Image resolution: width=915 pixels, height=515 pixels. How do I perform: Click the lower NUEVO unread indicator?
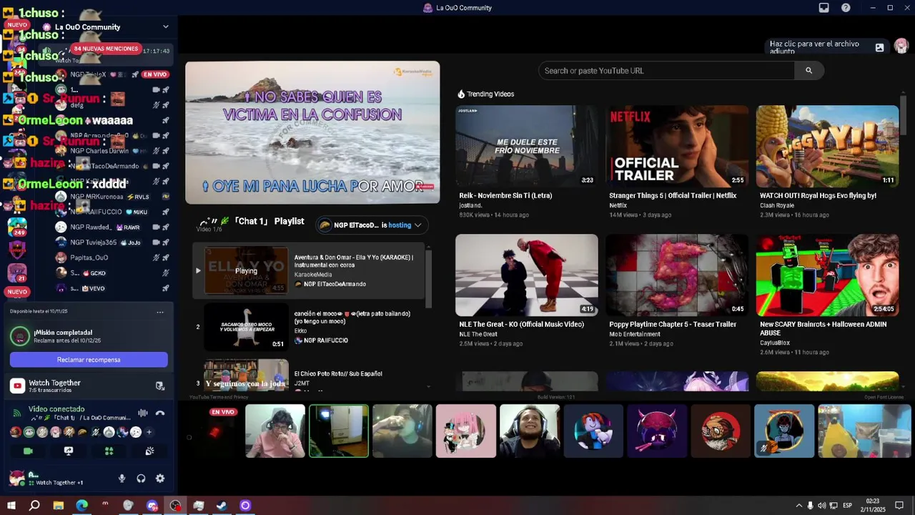[16, 292]
